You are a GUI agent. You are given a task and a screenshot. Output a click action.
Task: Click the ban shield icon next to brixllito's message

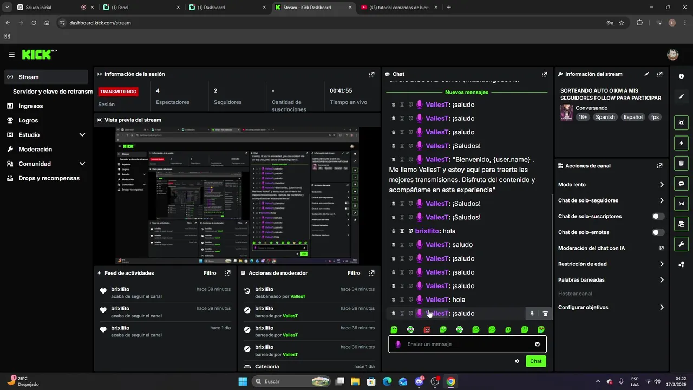(410, 231)
